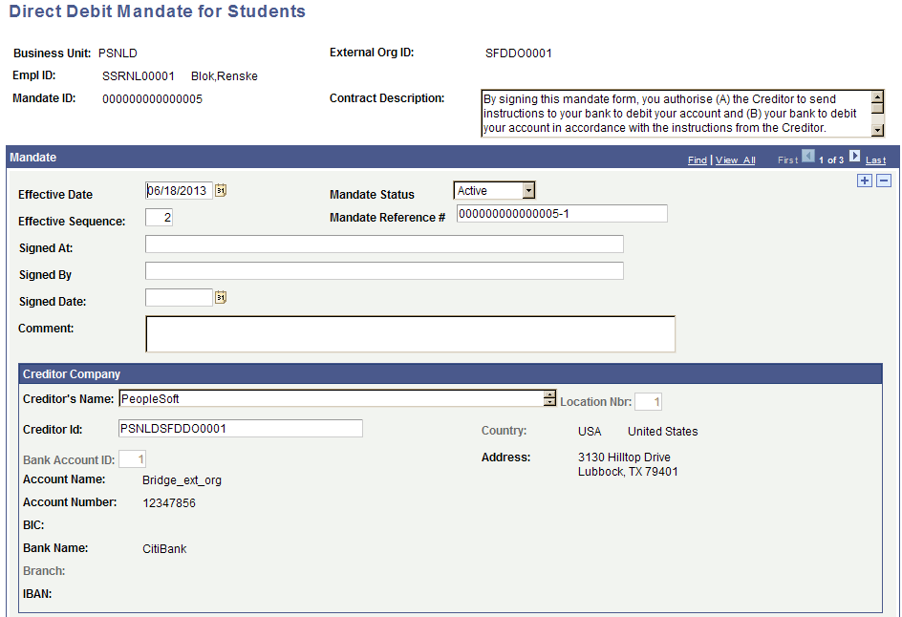
Task: Open the calendar picker for Effective Date
Action: point(222,190)
